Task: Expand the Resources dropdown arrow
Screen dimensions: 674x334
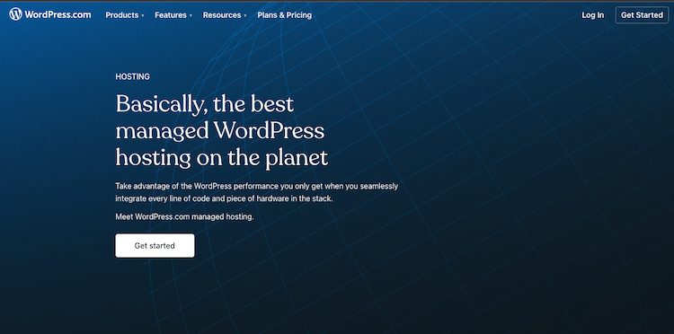Action: [x=245, y=16]
